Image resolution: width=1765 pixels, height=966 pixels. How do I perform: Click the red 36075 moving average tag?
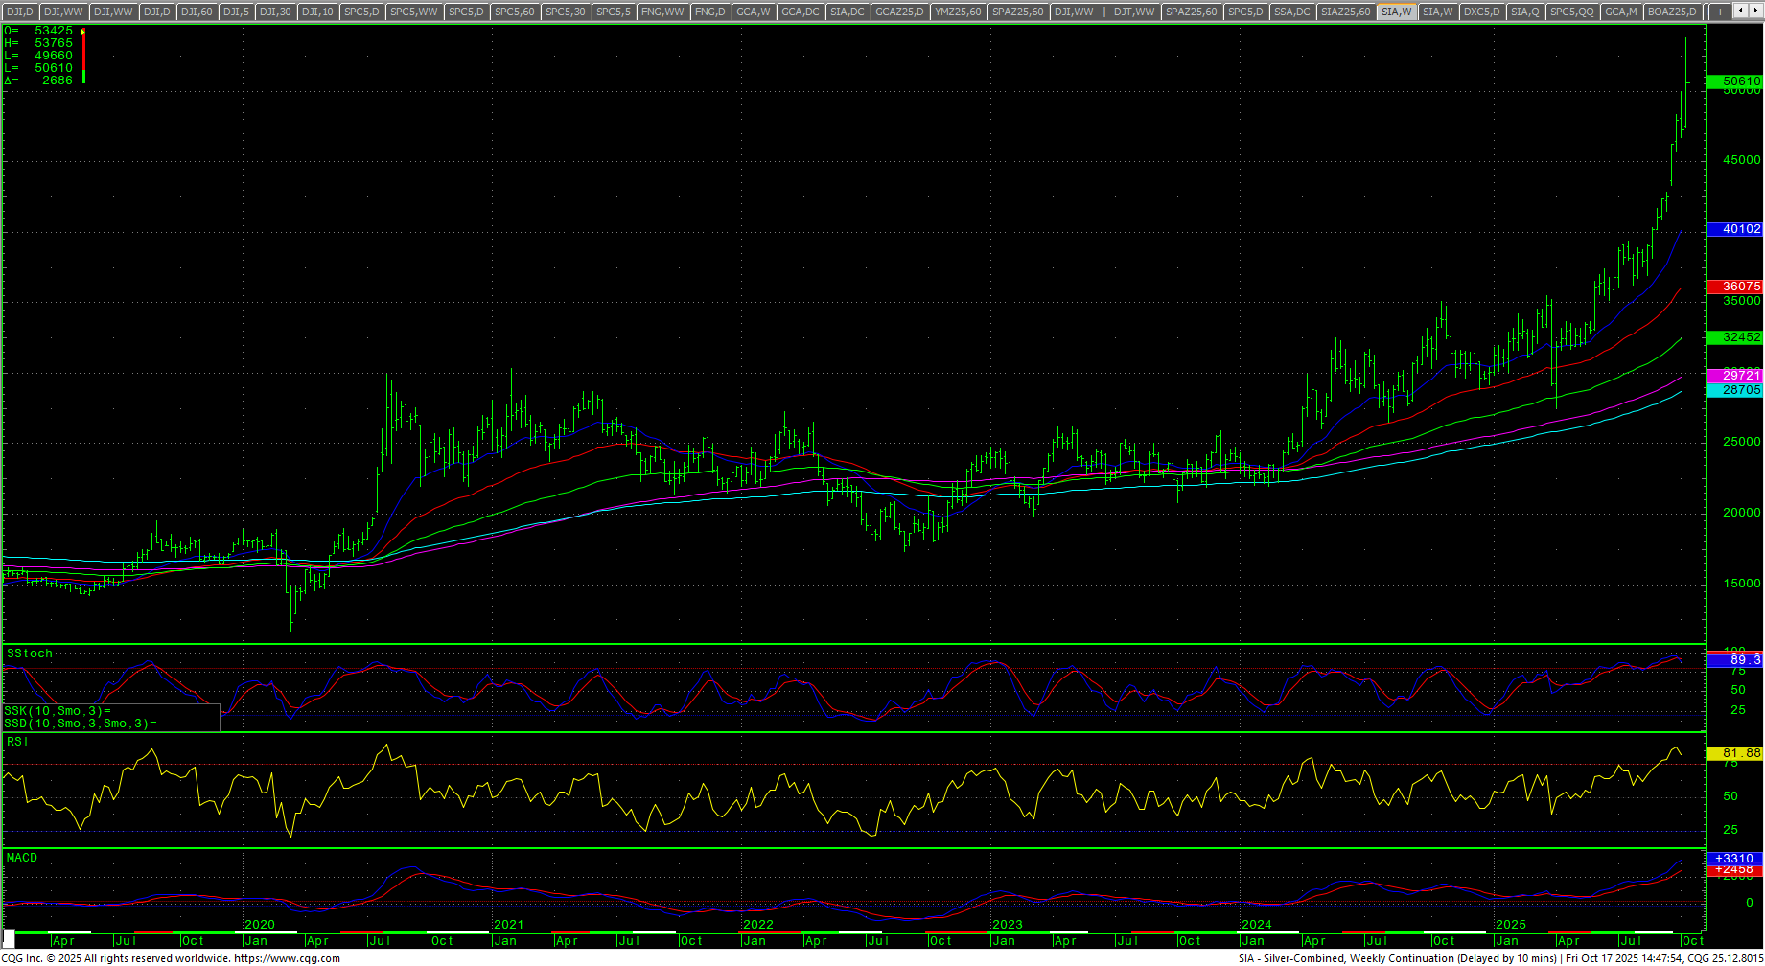click(1734, 287)
